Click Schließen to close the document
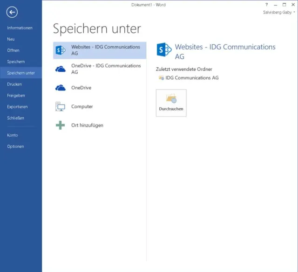Image resolution: width=298 pixels, height=272 pixels. point(15,118)
